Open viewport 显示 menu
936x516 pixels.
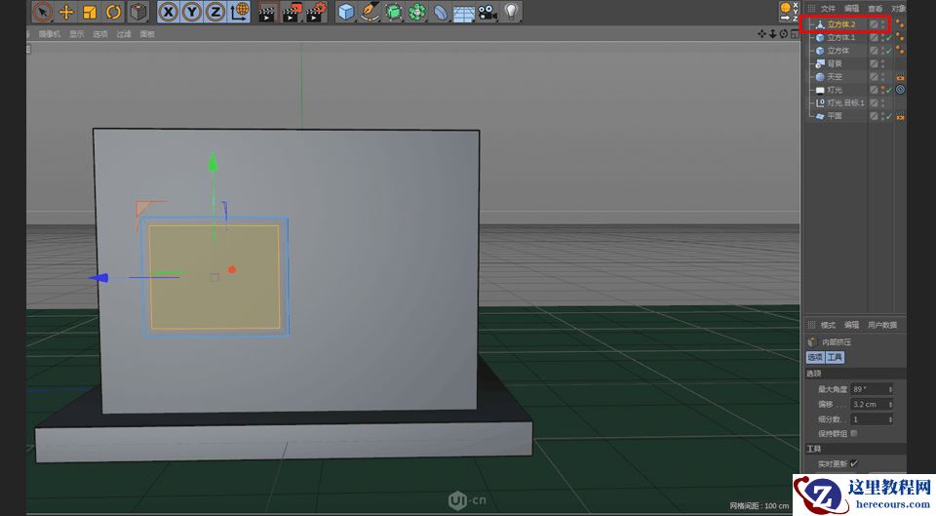tap(76, 34)
